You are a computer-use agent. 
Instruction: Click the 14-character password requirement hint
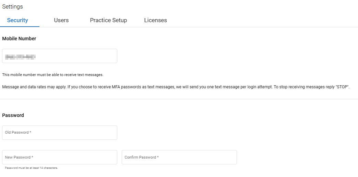[x=32, y=168]
